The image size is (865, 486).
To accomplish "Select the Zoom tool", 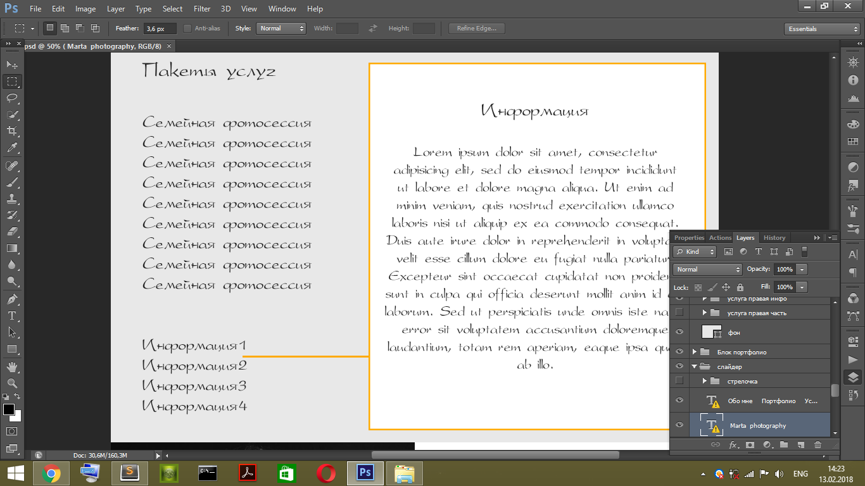I will tap(12, 383).
